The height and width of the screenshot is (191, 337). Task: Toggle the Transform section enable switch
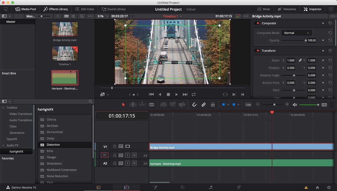coord(257,51)
